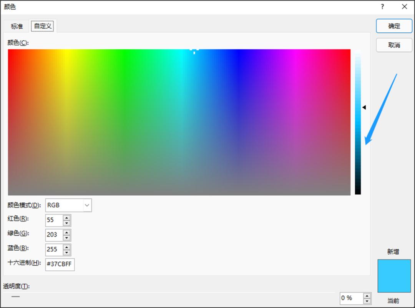
Task: Click the 十六进制 hex input field
Action: coord(60,265)
